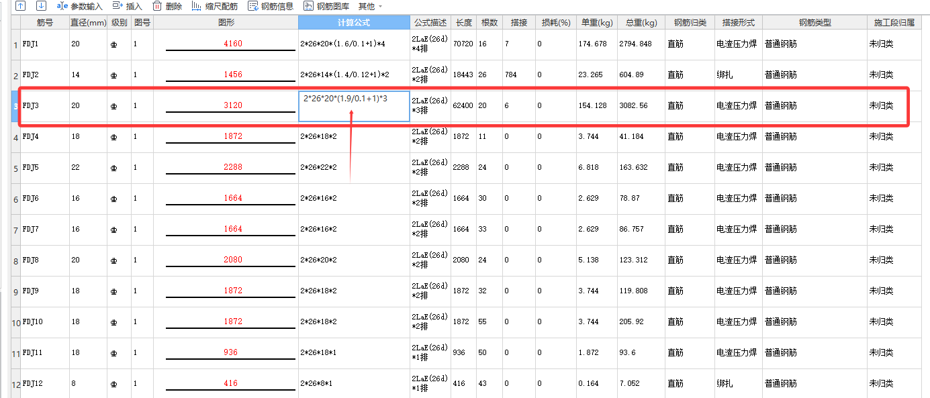Click the FDJ10 cell
This screenshot has height=398, width=930.
point(45,322)
